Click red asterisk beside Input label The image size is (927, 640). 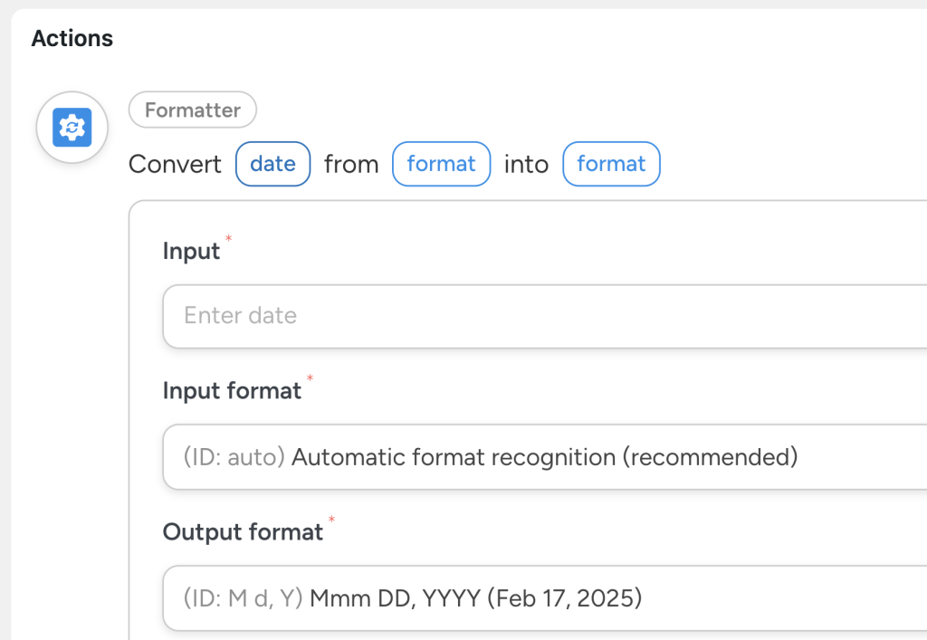228,239
